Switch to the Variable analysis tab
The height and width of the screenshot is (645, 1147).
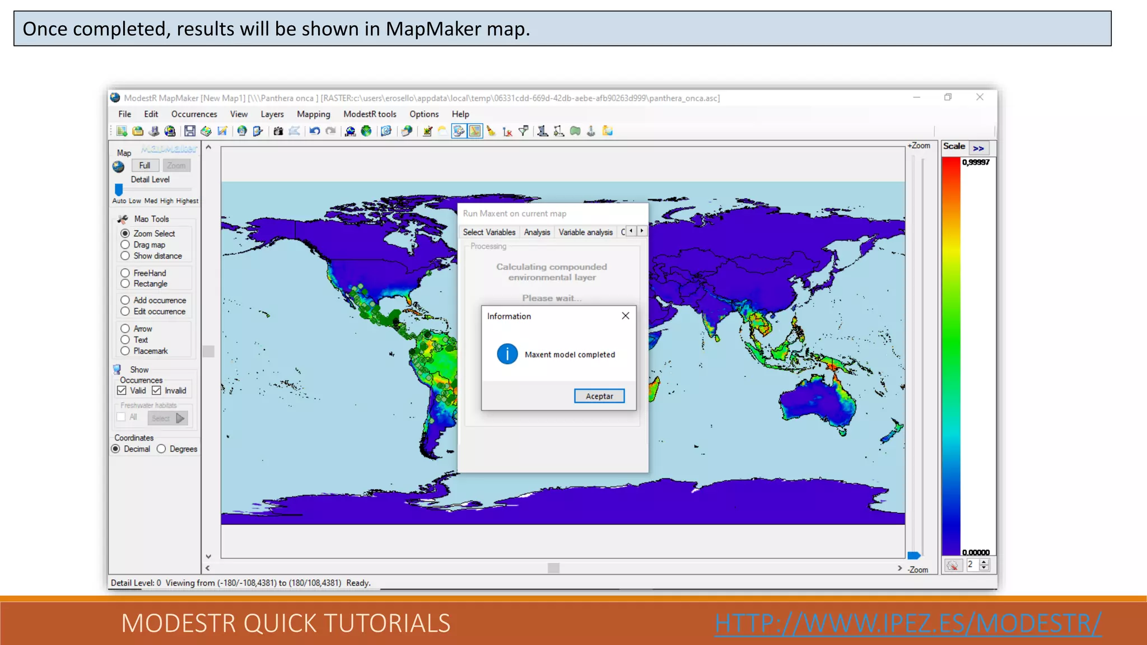(x=586, y=232)
